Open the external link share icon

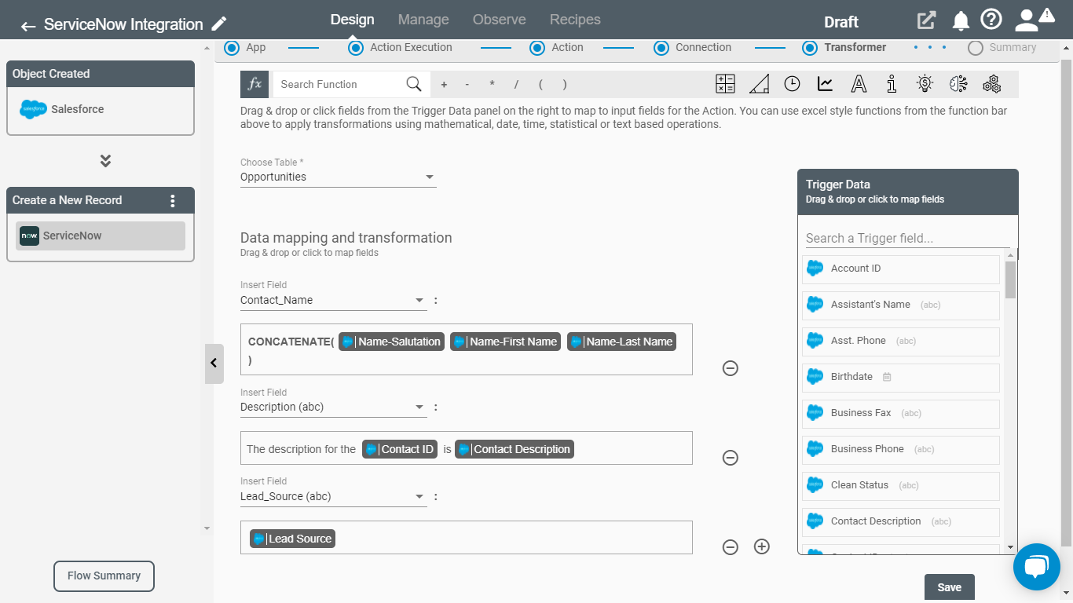click(927, 21)
